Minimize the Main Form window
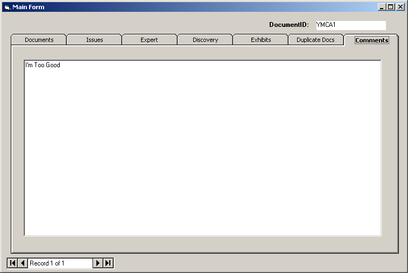Viewport: 408px width, 273px height. coord(382,7)
